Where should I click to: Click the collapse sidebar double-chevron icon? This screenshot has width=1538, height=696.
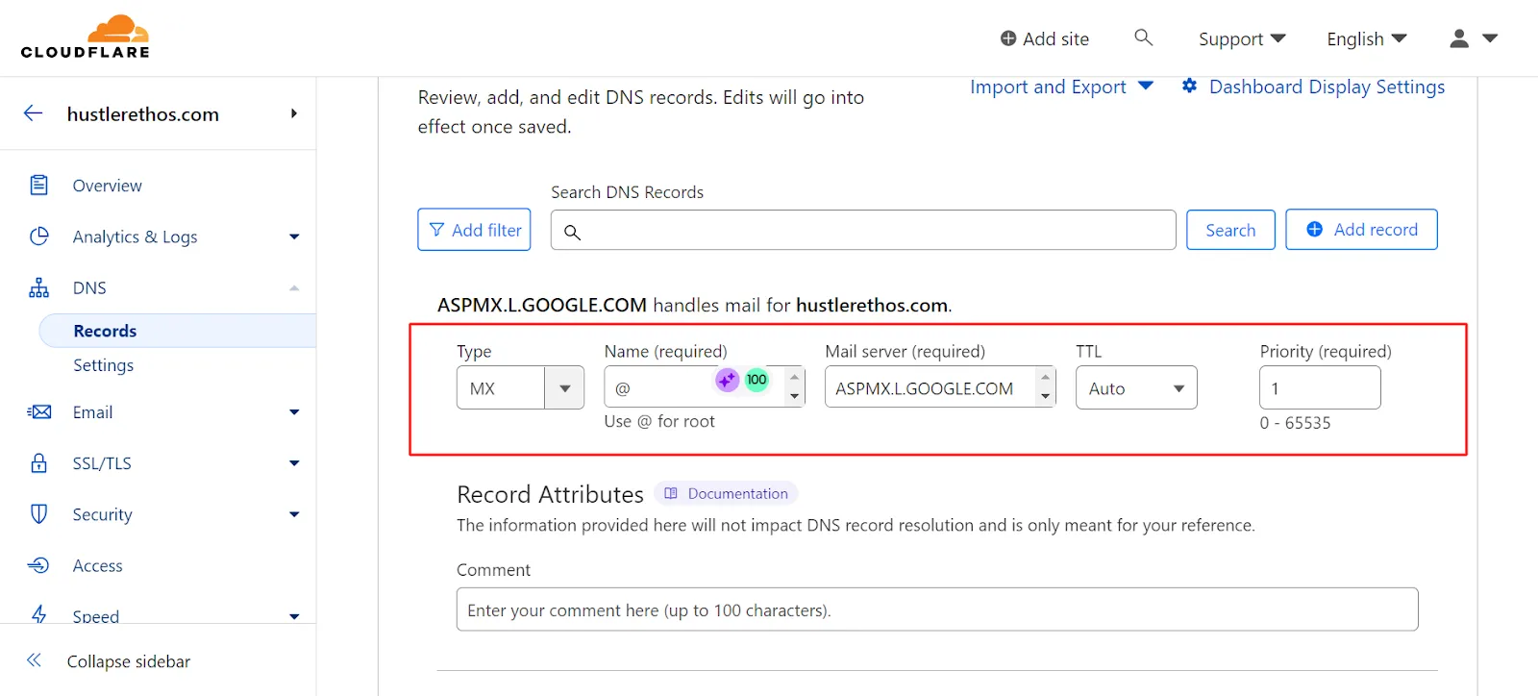pos(34,660)
